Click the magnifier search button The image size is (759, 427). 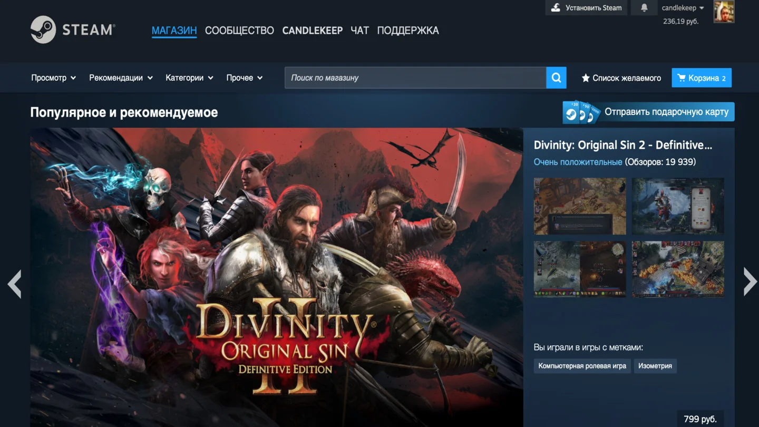point(556,77)
